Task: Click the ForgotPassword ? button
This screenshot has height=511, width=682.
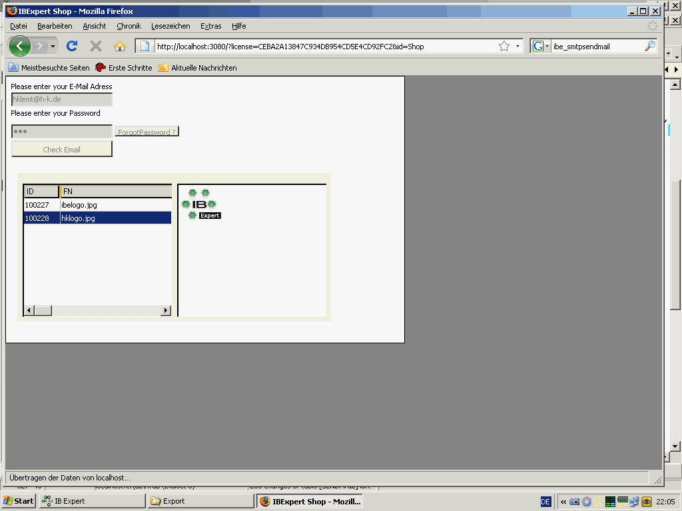Action: tap(147, 132)
